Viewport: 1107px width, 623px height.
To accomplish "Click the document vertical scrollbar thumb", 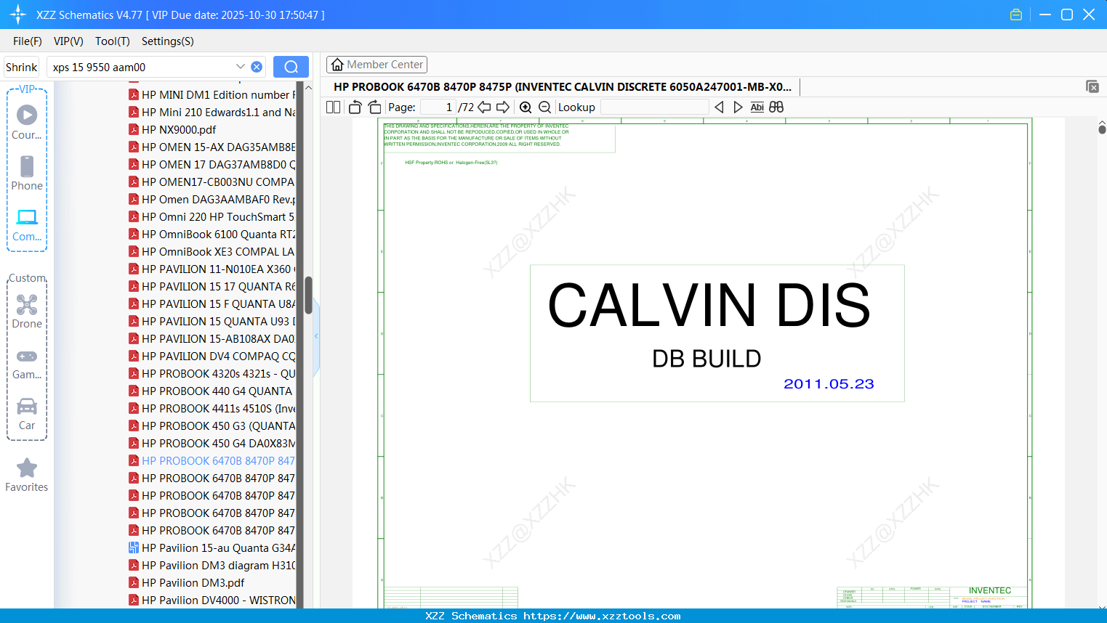I will (x=1102, y=129).
